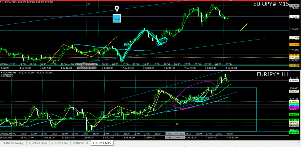Open the EURJPY#,H1 chart tab

tap(81, 143)
